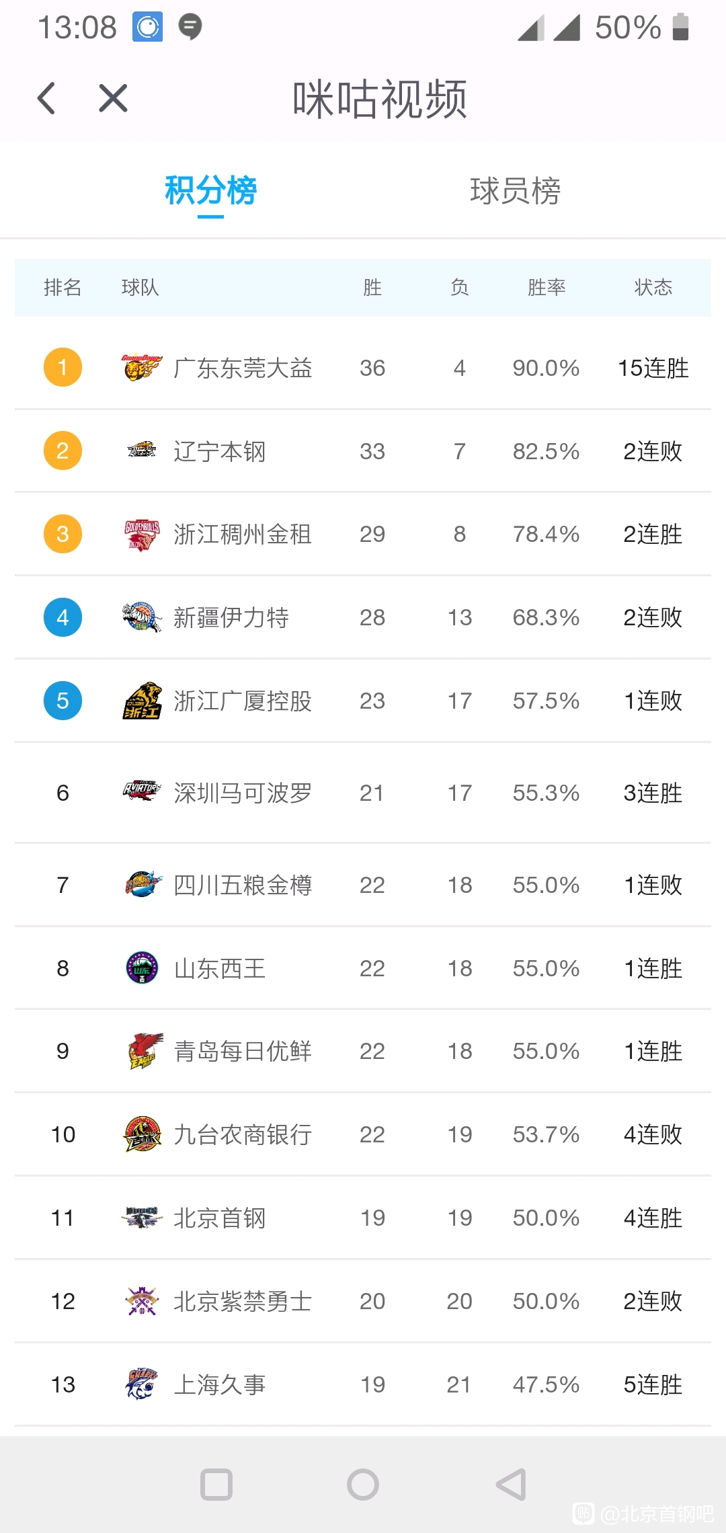Tap the 胜率 column header
Screen dimensions: 726x1533
click(547, 287)
